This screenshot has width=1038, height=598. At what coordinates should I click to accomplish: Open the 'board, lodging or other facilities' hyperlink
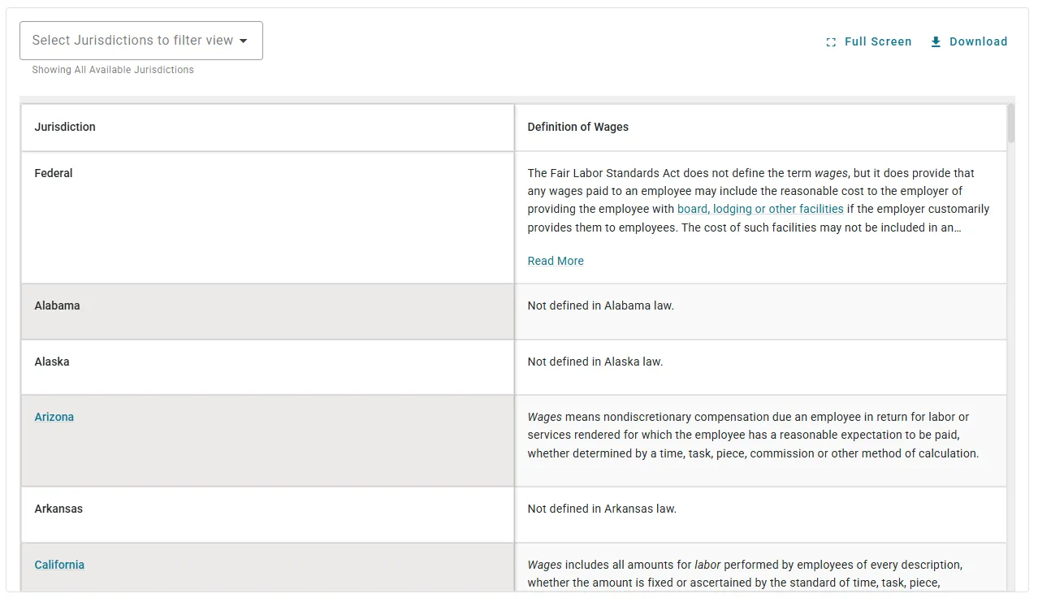coord(760,209)
